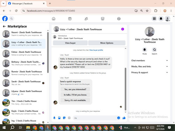Close the Messenger | Facebook tab
175x131 pixels.
pos(44,3)
